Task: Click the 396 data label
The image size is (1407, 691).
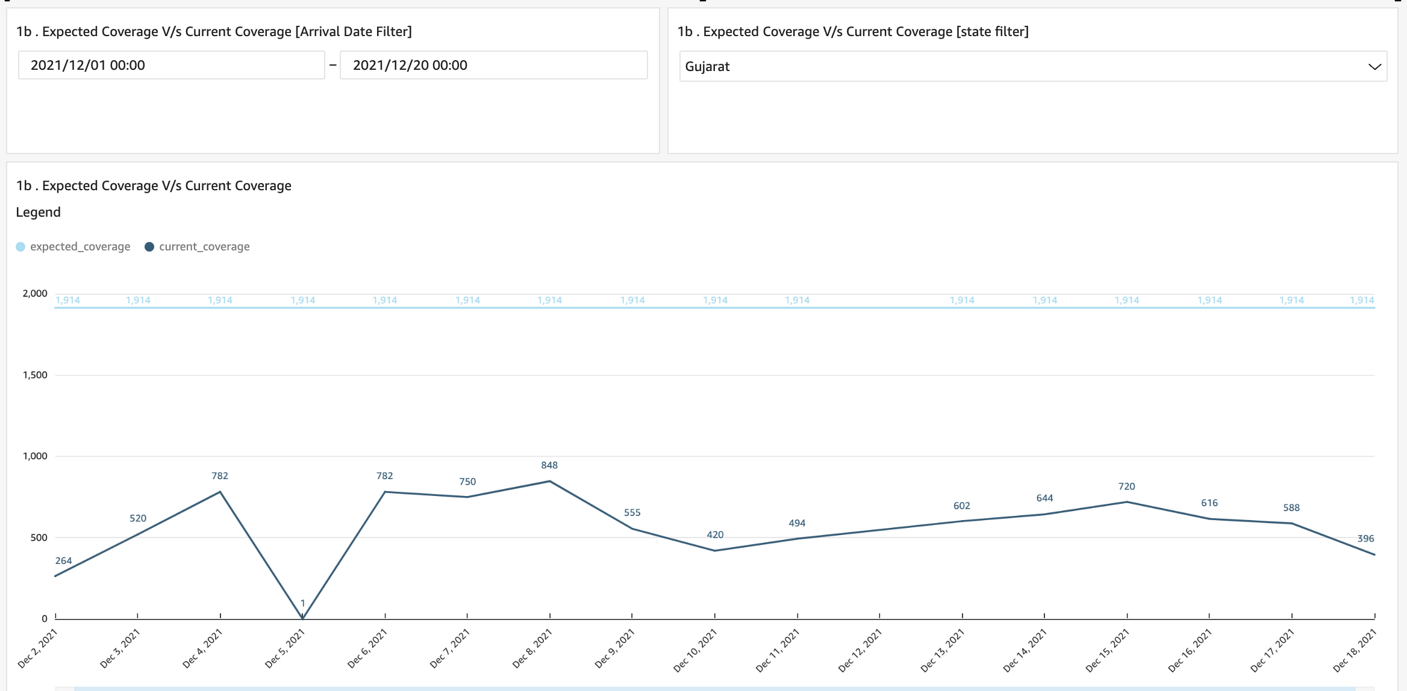Action: click(x=1365, y=539)
